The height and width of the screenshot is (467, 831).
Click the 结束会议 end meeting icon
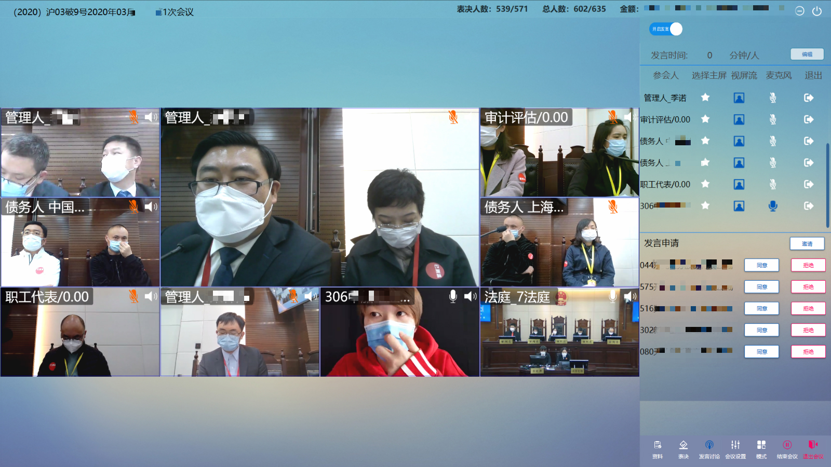coord(787,448)
